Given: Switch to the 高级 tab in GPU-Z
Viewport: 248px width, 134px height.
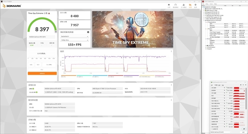Looking at the screenshot, I should pos(219,85).
